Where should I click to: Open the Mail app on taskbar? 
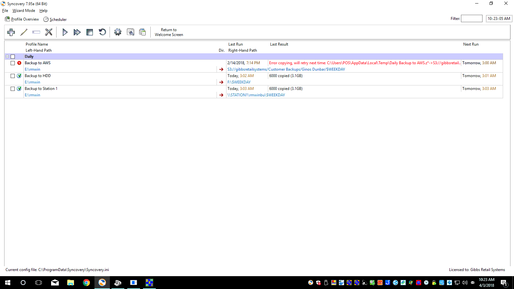(55, 283)
